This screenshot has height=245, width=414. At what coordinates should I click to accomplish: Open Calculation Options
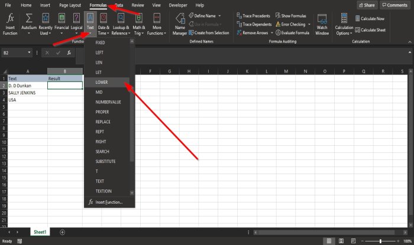pyautogui.click(x=344, y=24)
